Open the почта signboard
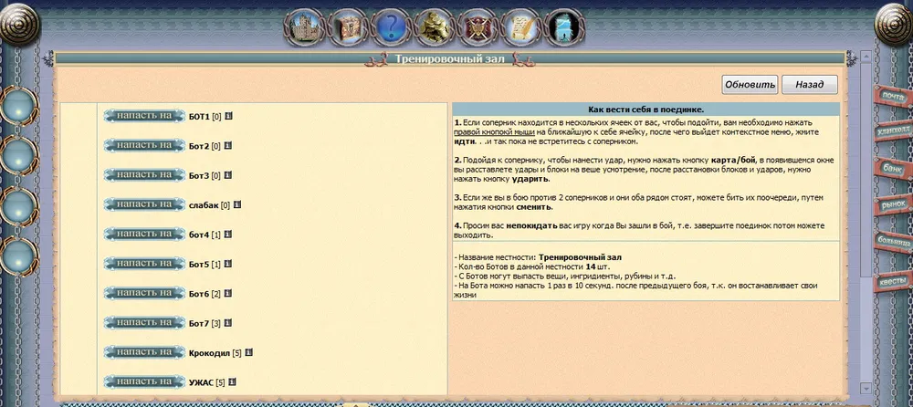913x407 pixels. [x=893, y=97]
